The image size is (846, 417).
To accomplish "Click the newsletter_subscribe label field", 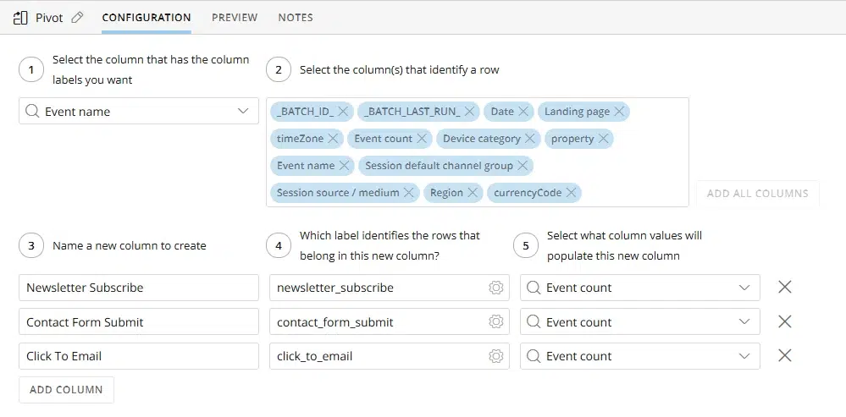I will click(389, 288).
